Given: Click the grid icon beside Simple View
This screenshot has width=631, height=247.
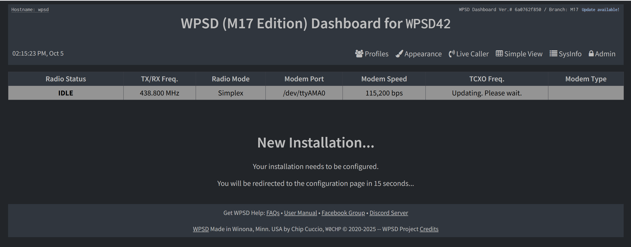Looking at the screenshot, I should coord(499,54).
